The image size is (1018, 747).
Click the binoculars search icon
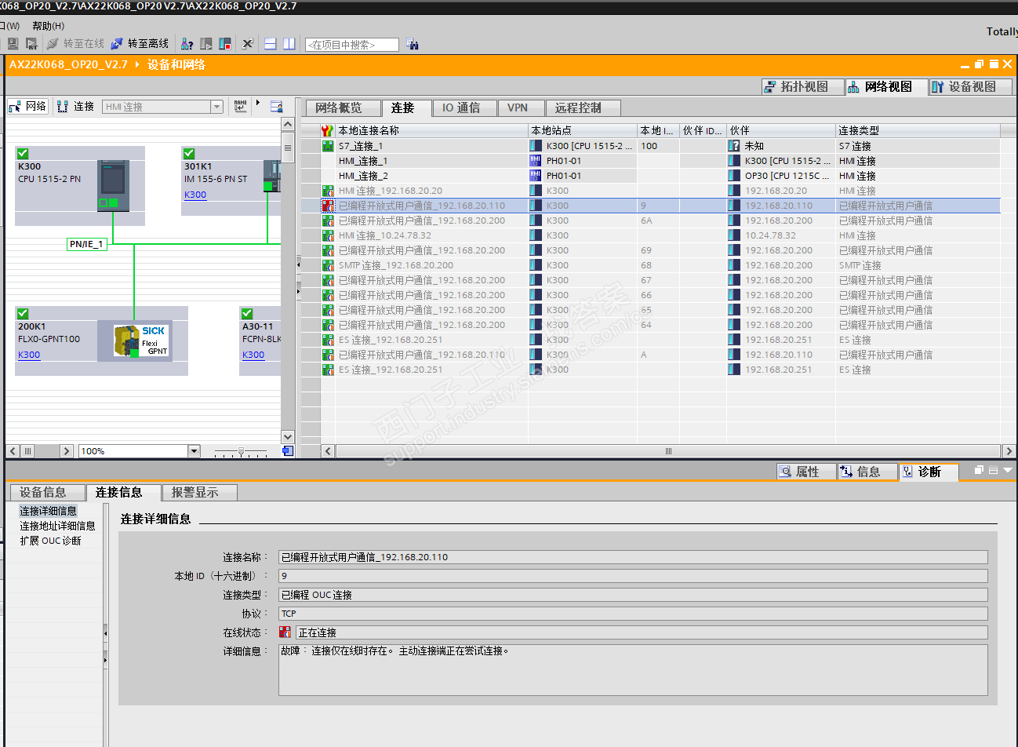click(x=413, y=45)
